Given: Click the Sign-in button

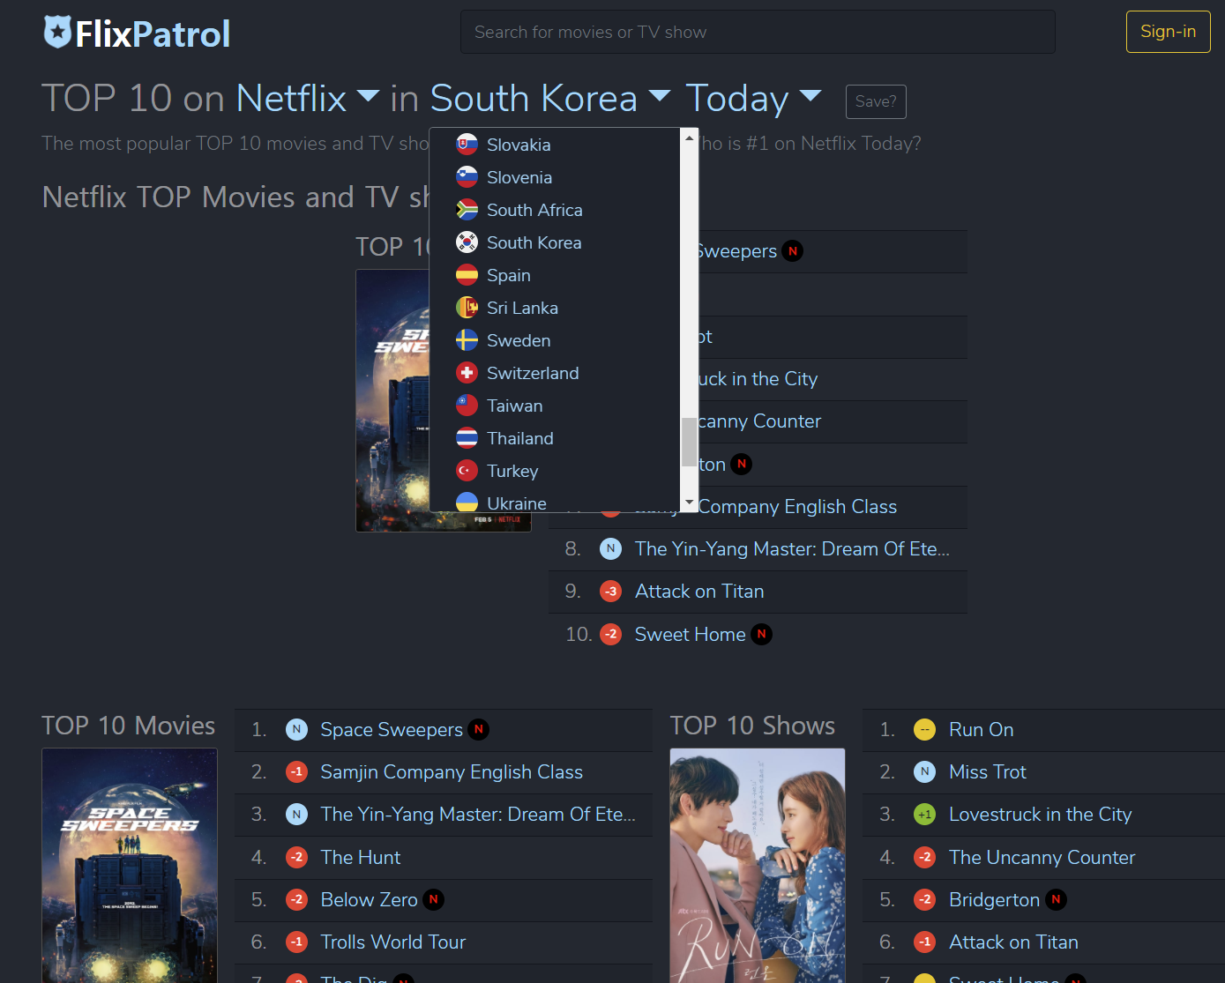Looking at the screenshot, I should (x=1168, y=32).
